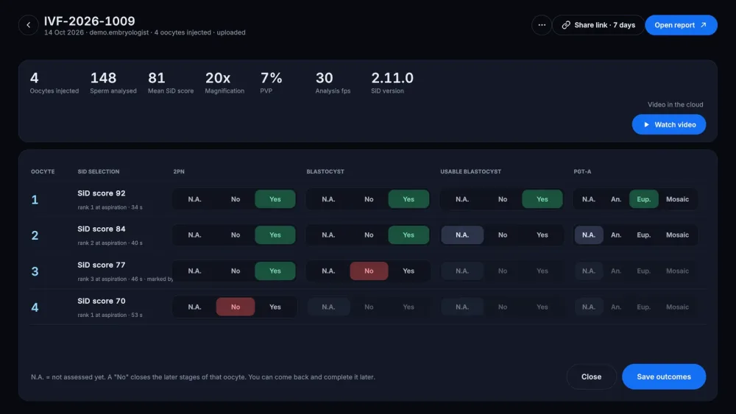
Task: Select the SiD score 77 label
Action: pyautogui.click(x=102, y=265)
